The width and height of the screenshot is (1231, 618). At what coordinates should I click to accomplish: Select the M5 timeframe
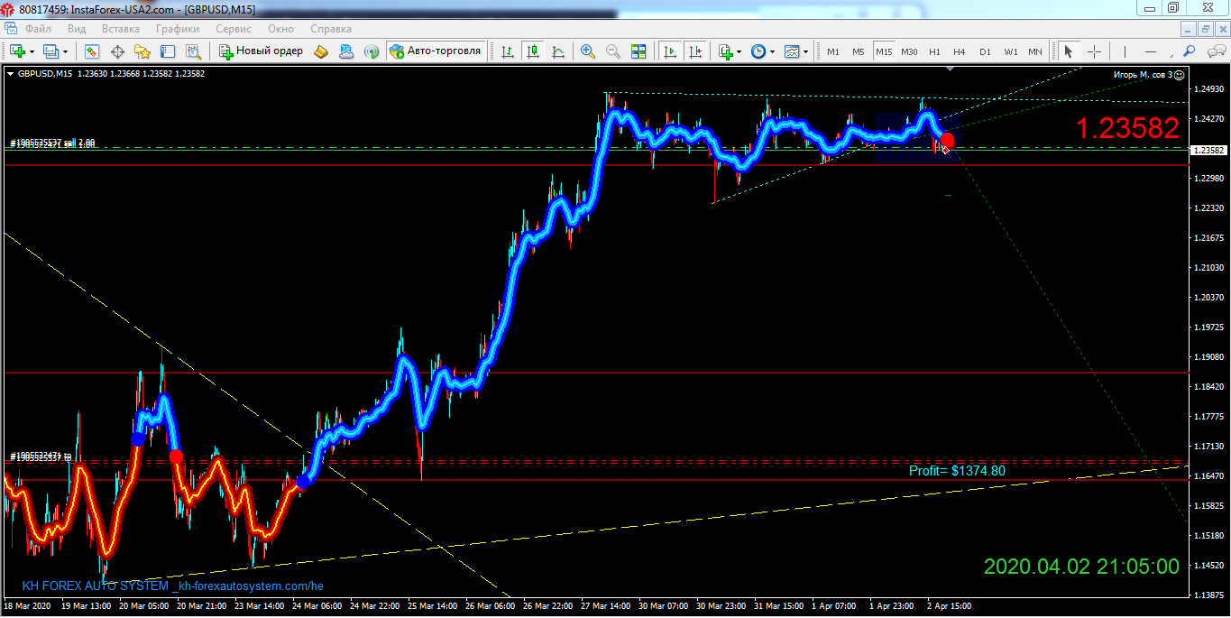(x=859, y=51)
